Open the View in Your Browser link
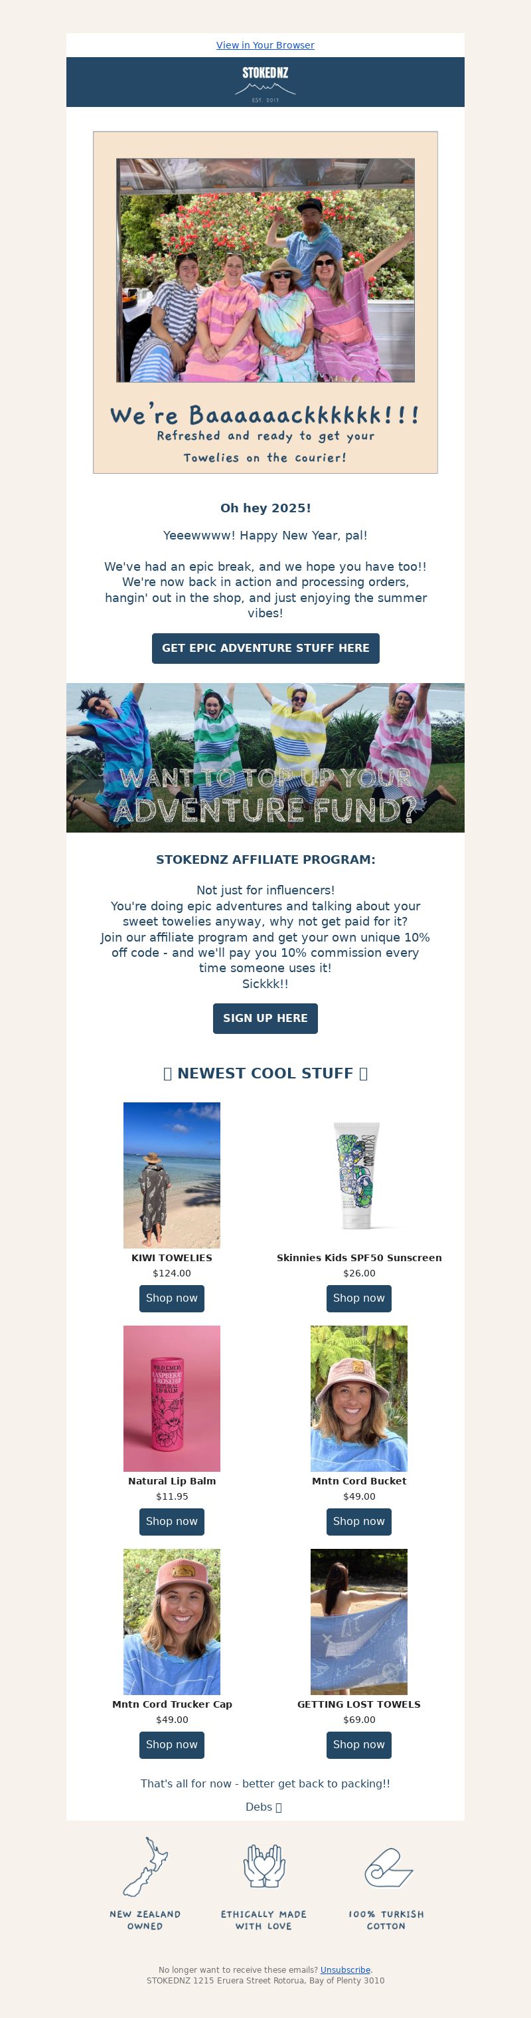The image size is (531, 2018). pos(265,45)
